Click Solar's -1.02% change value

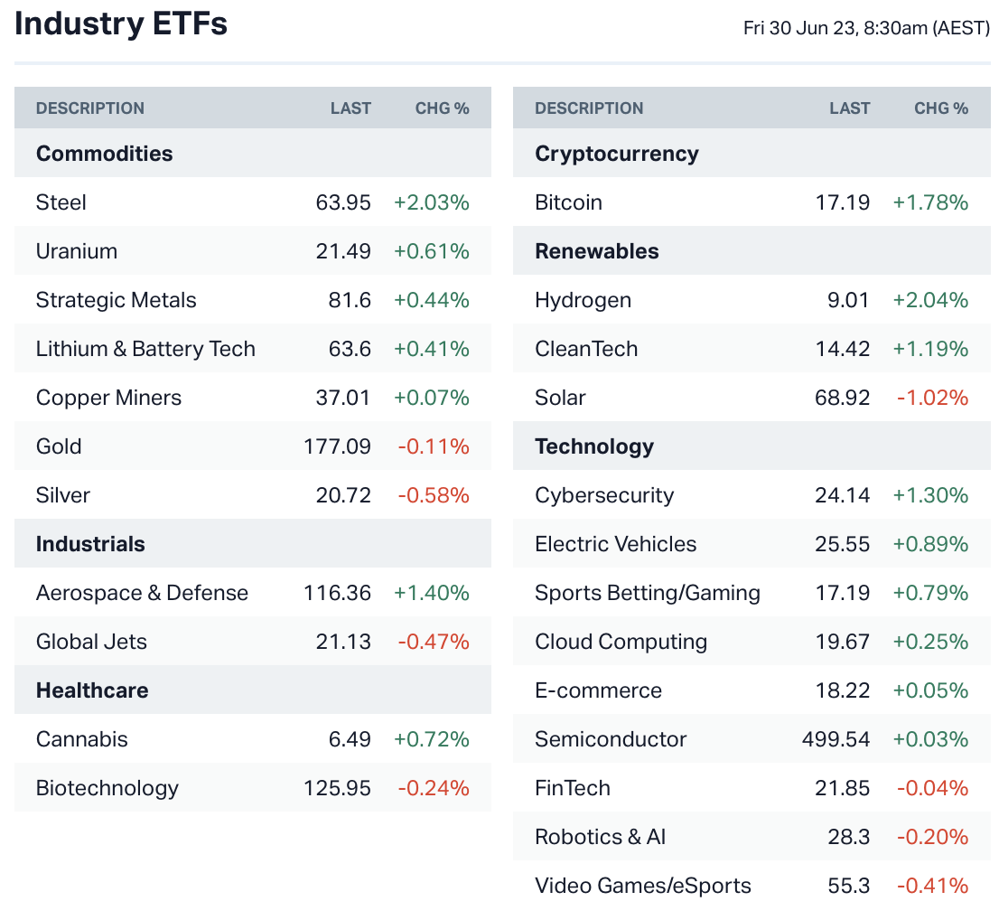(932, 398)
